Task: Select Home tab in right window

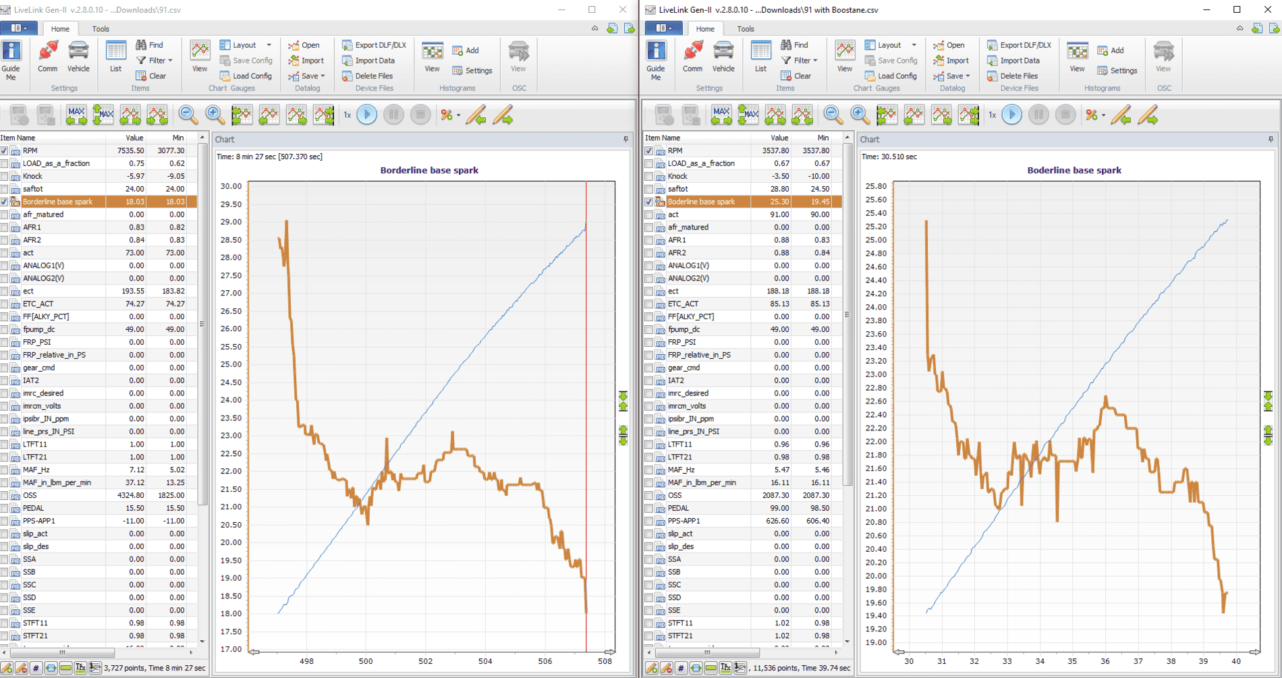Action: coord(705,29)
